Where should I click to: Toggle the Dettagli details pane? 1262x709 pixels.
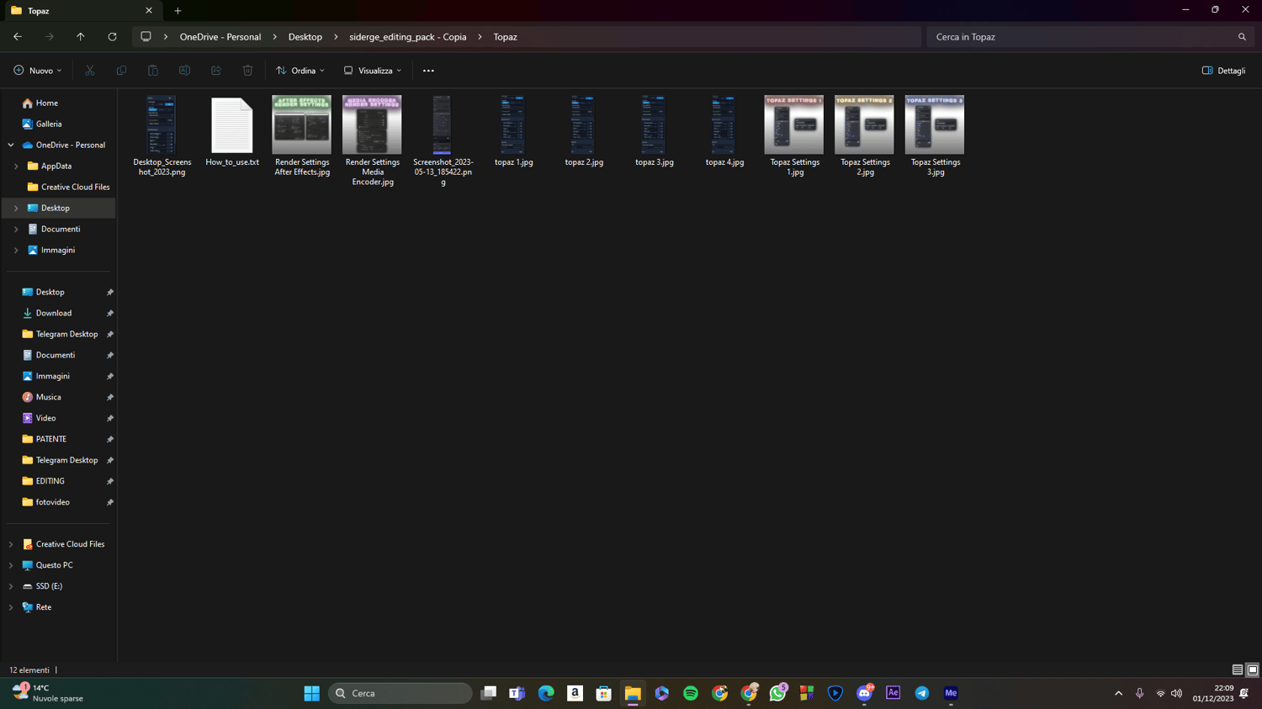tap(1224, 71)
